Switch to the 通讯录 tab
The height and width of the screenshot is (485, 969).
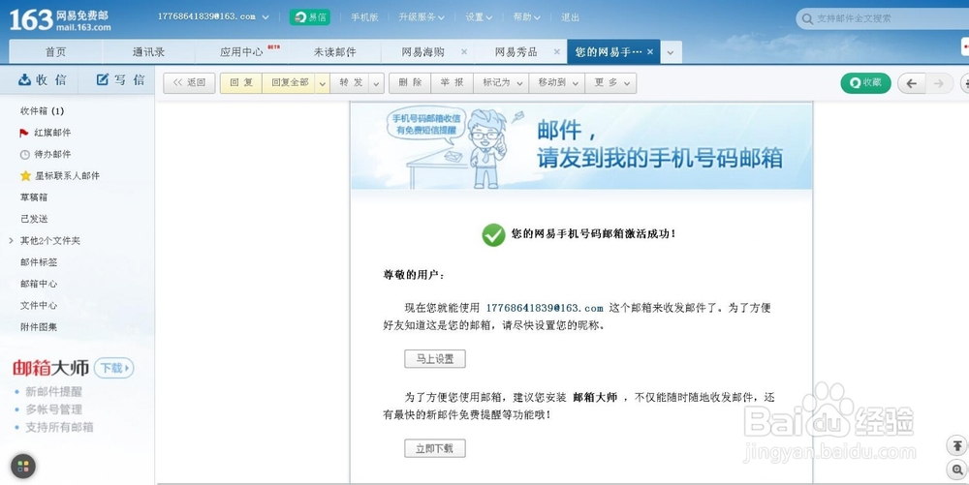tap(148, 52)
